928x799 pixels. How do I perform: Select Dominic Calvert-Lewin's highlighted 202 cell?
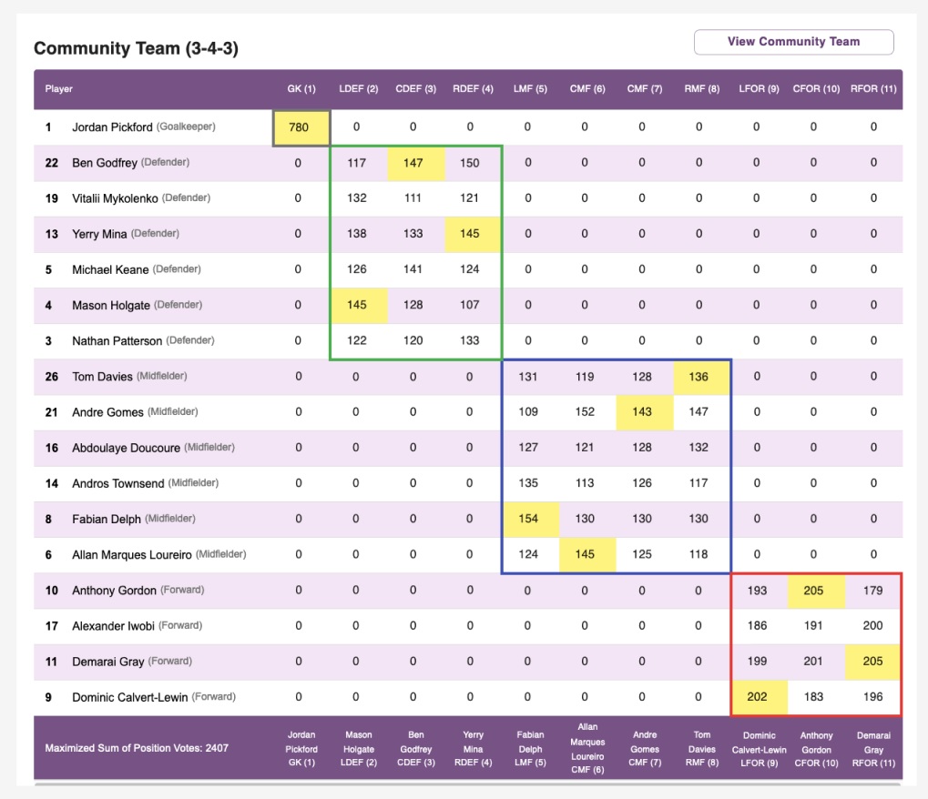760,697
